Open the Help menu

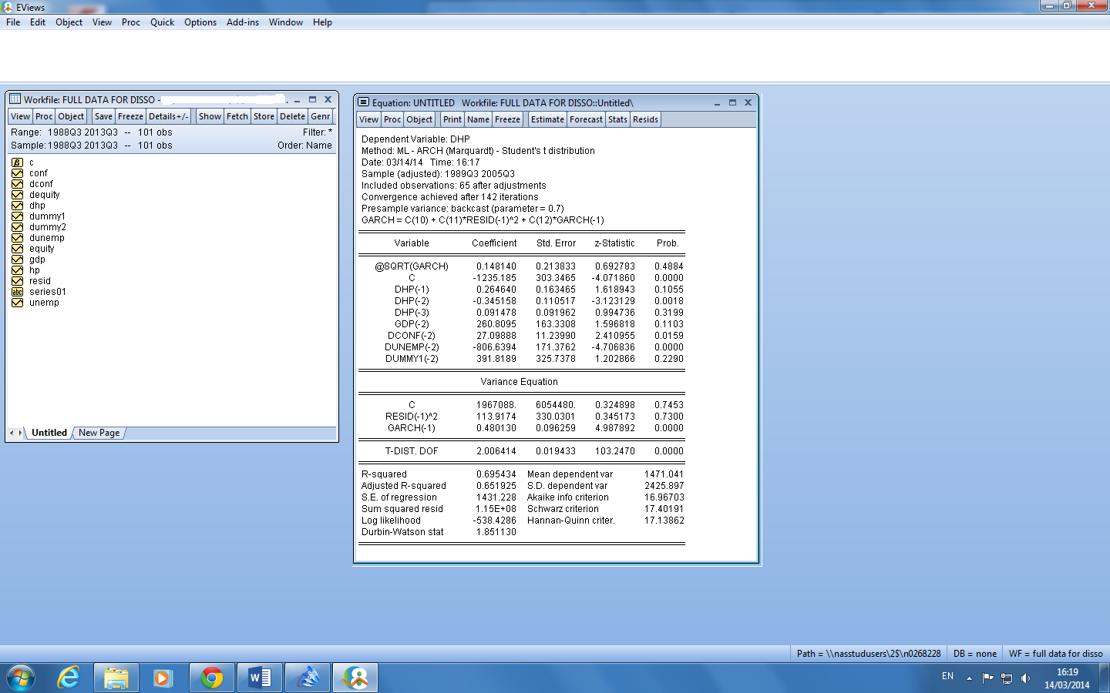322,22
